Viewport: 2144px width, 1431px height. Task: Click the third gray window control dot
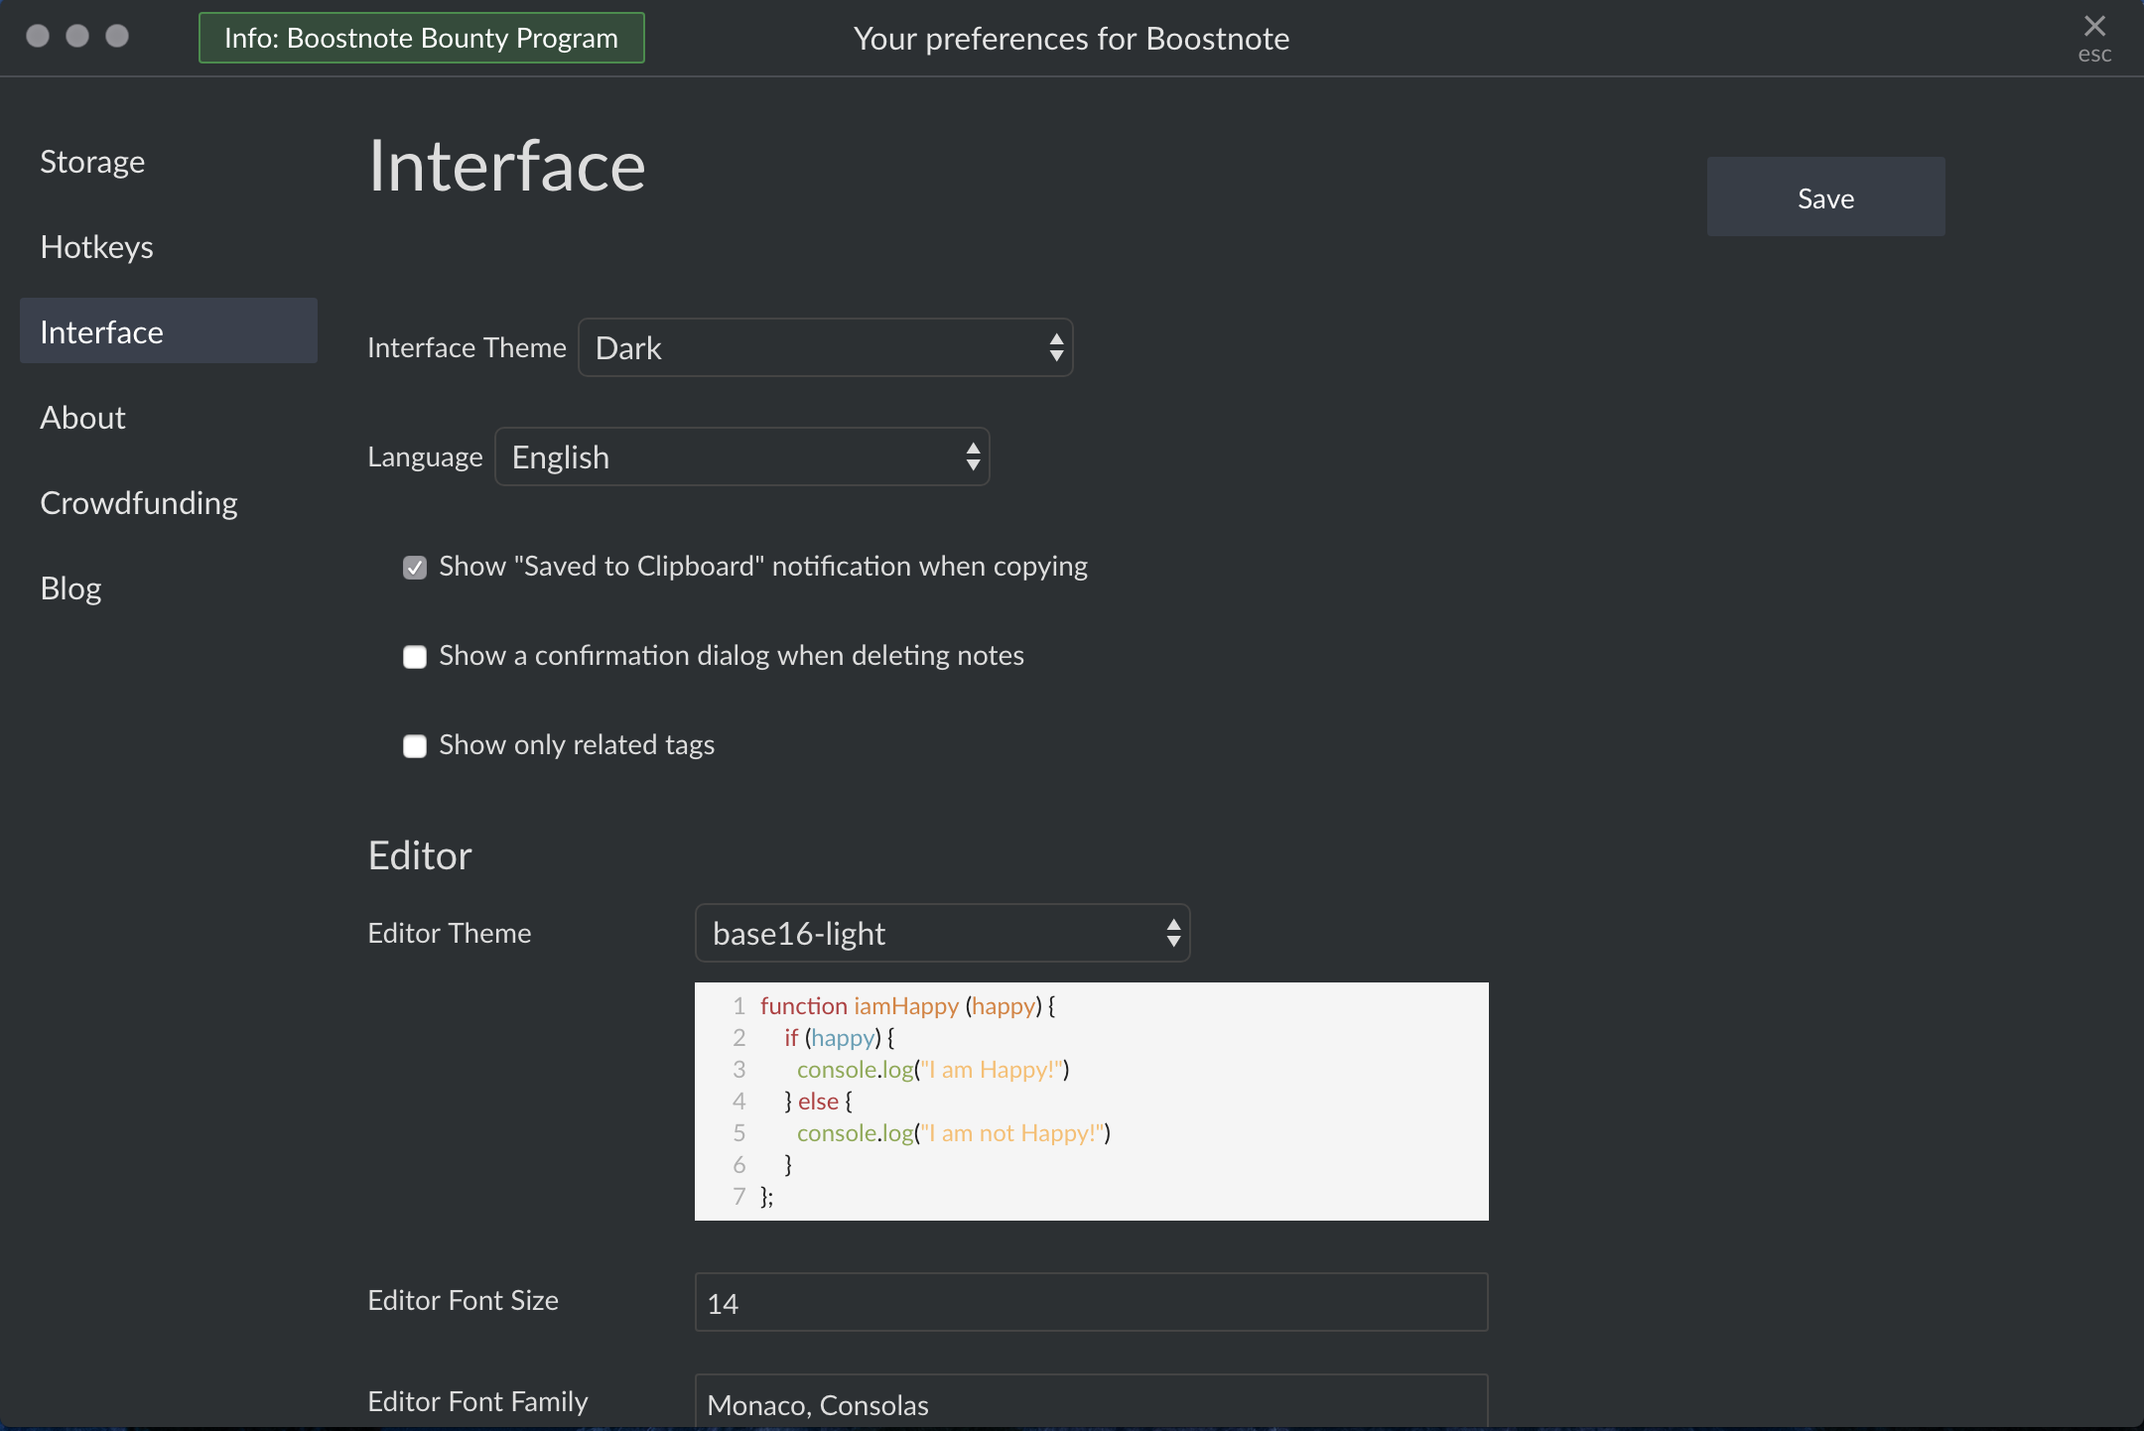tap(117, 37)
